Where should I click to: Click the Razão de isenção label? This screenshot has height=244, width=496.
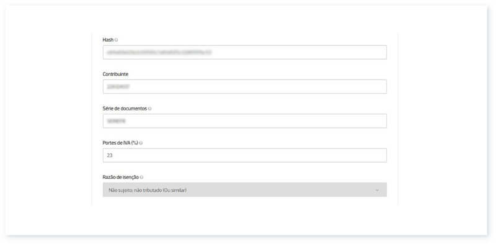point(120,177)
